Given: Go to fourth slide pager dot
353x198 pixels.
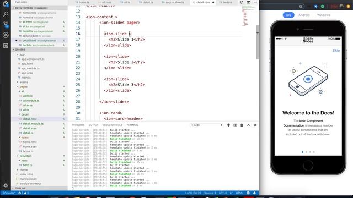Looking at the screenshot, I should pyautogui.click(x=314, y=152).
